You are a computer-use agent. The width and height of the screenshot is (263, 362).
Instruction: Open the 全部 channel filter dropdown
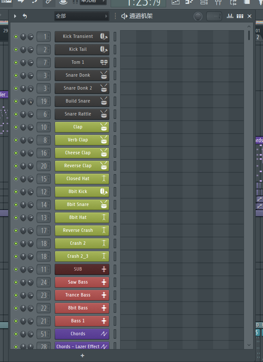click(x=81, y=16)
